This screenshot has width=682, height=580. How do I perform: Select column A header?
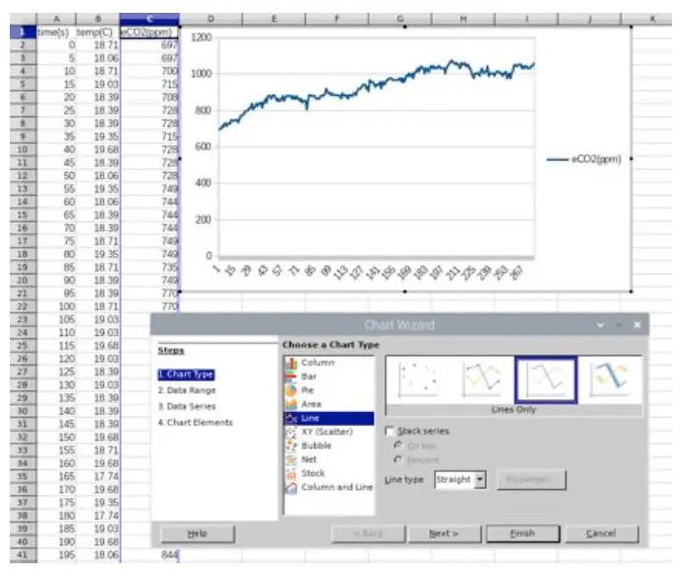coord(56,19)
